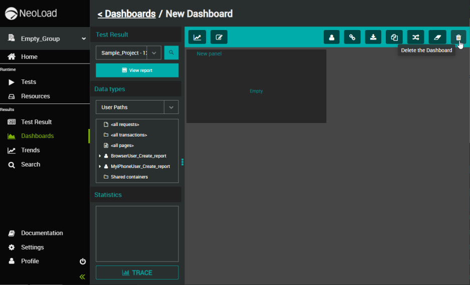The image size is (470, 285).
Task: Go to Test Result in sidebar
Action: coord(36,122)
